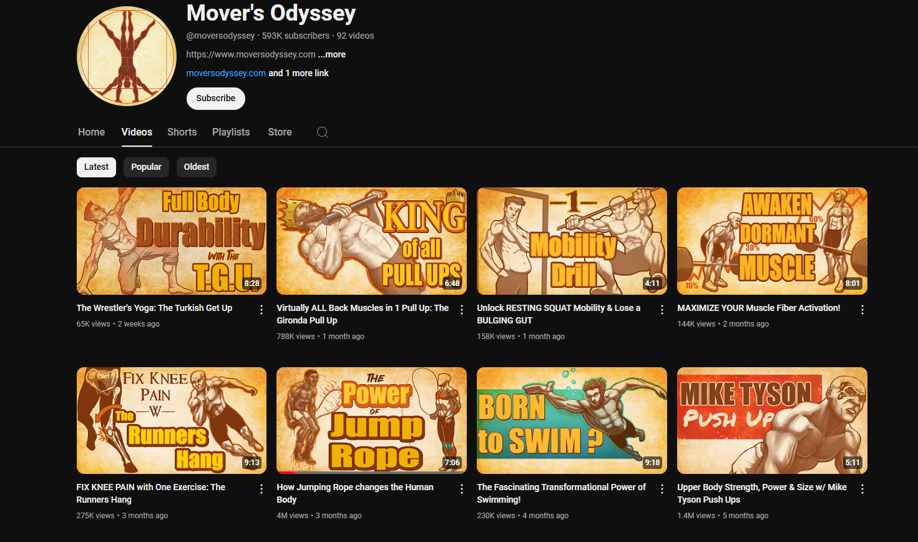
Task: Click the https://www.moversodyssey.com description text
Action: [x=251, y=54]
